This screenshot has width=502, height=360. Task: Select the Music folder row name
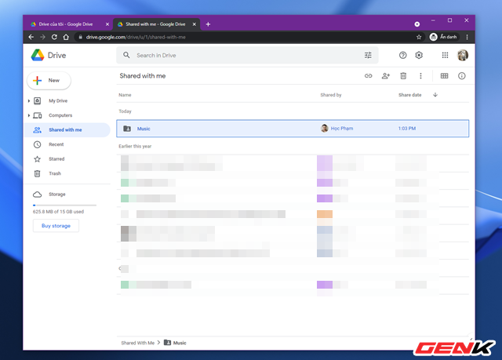pyautogui.click(x=144, y=129)
